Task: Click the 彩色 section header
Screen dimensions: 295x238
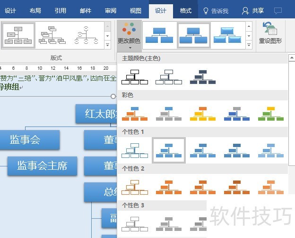Action: 203,95
